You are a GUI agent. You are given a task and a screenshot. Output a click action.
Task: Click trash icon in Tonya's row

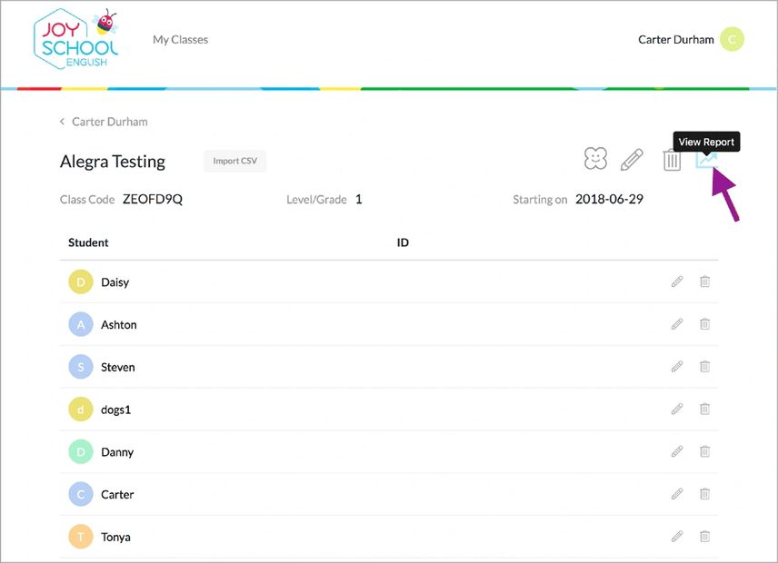click(704, 537)
